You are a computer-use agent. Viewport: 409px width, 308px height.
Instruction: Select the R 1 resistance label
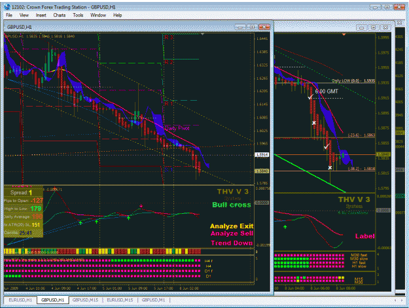(x=168, y=103)
